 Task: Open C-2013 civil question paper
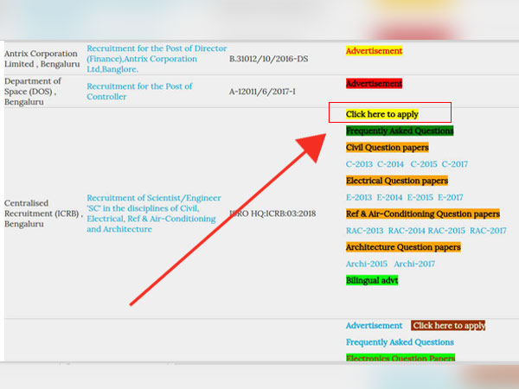(x=359, y=164)
